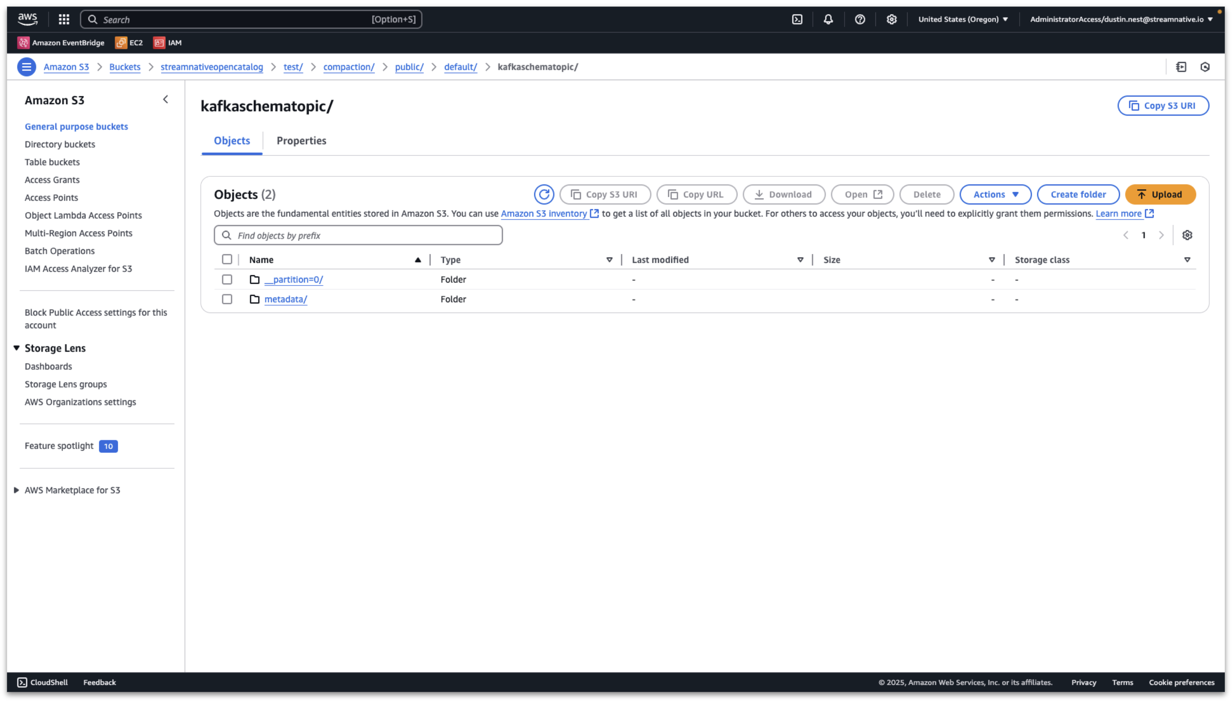Open the AWS services grid menu

(x=64, y=19)
